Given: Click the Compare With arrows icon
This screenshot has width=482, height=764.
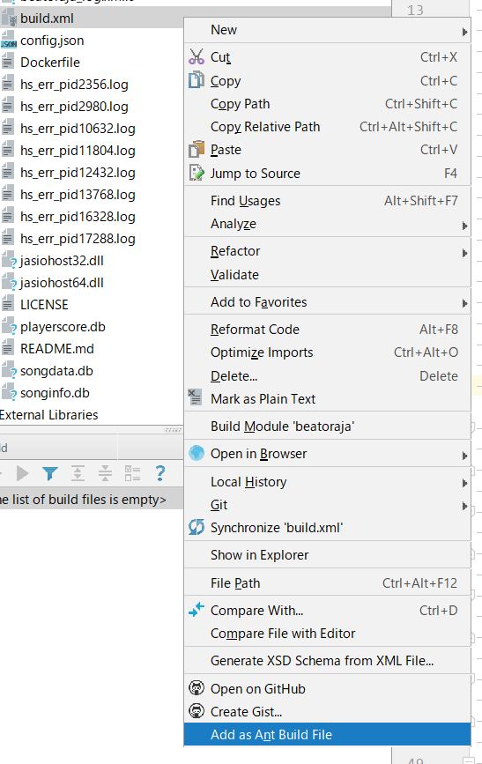Looking at the screenshot, I should (x=197, y=610).
